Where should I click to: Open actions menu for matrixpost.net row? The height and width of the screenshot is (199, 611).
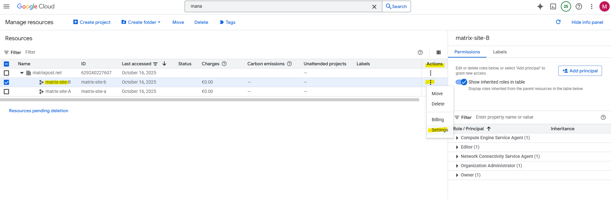point(431,73)
